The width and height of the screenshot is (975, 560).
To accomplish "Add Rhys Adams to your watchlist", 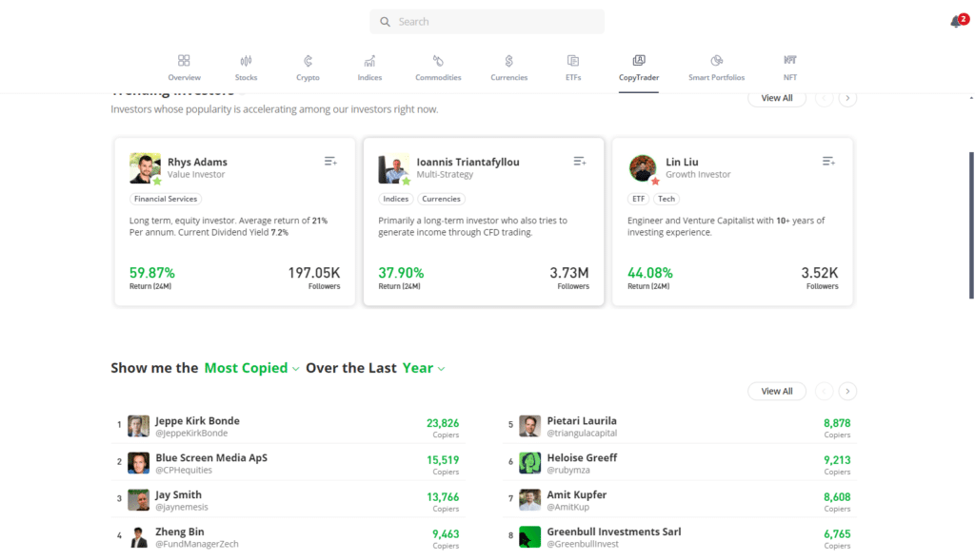I will (330, 161).
